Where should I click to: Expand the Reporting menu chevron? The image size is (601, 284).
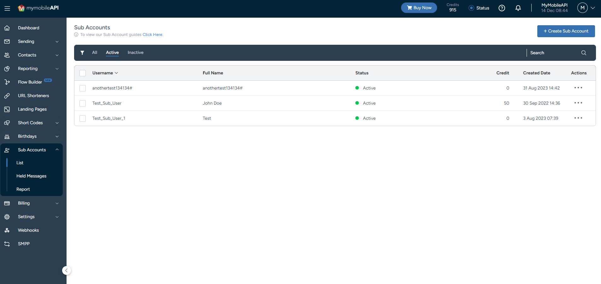[57, 69]
